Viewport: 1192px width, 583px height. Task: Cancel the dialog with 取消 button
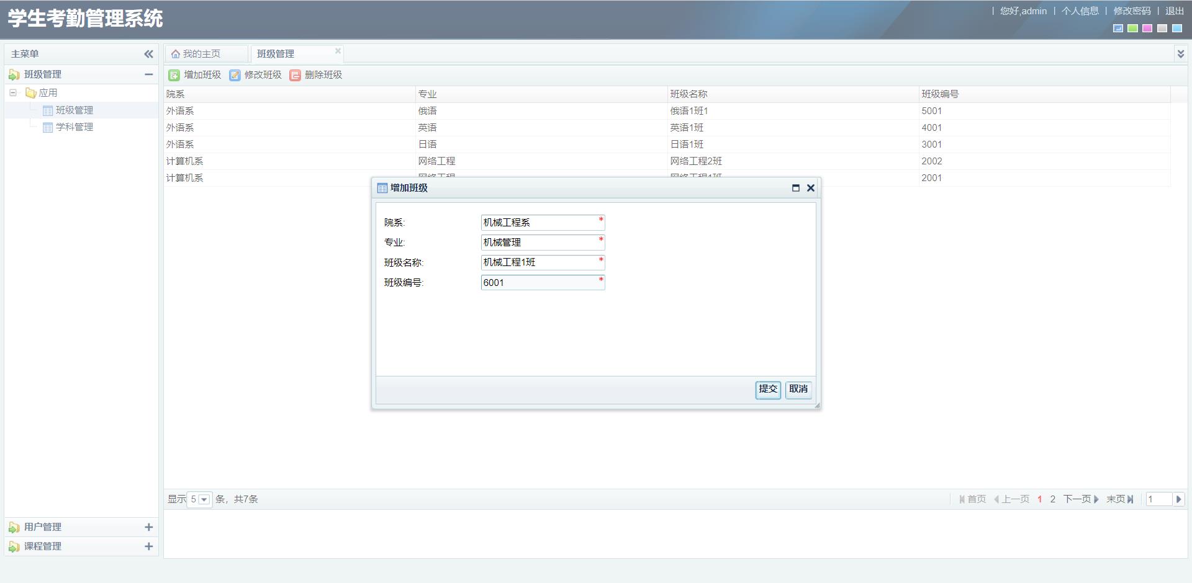pyautogui.click(x=798, y=389)
